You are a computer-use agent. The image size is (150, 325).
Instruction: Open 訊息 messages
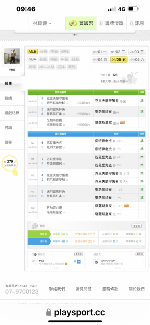click(x=137, y=23)
